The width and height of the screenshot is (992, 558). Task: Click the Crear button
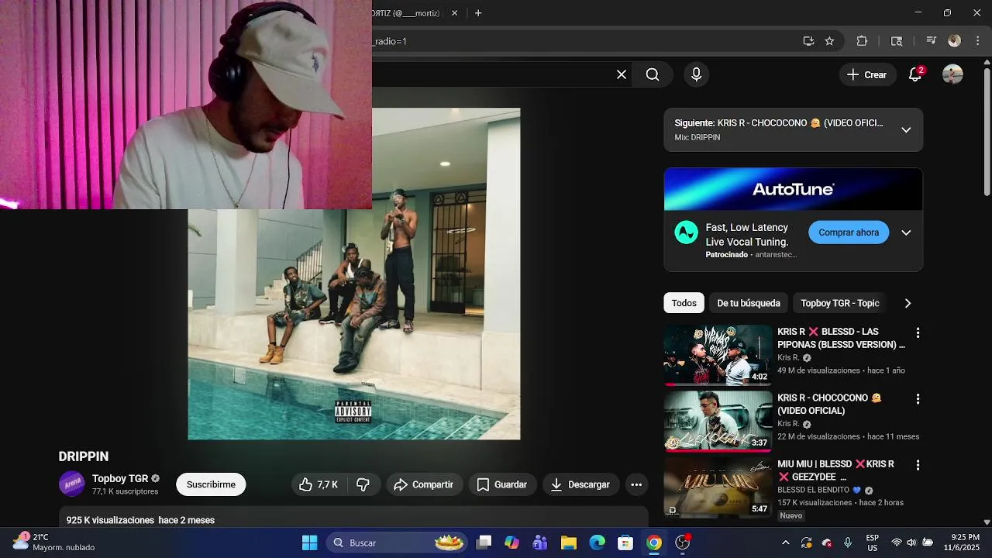click(866, 74)
